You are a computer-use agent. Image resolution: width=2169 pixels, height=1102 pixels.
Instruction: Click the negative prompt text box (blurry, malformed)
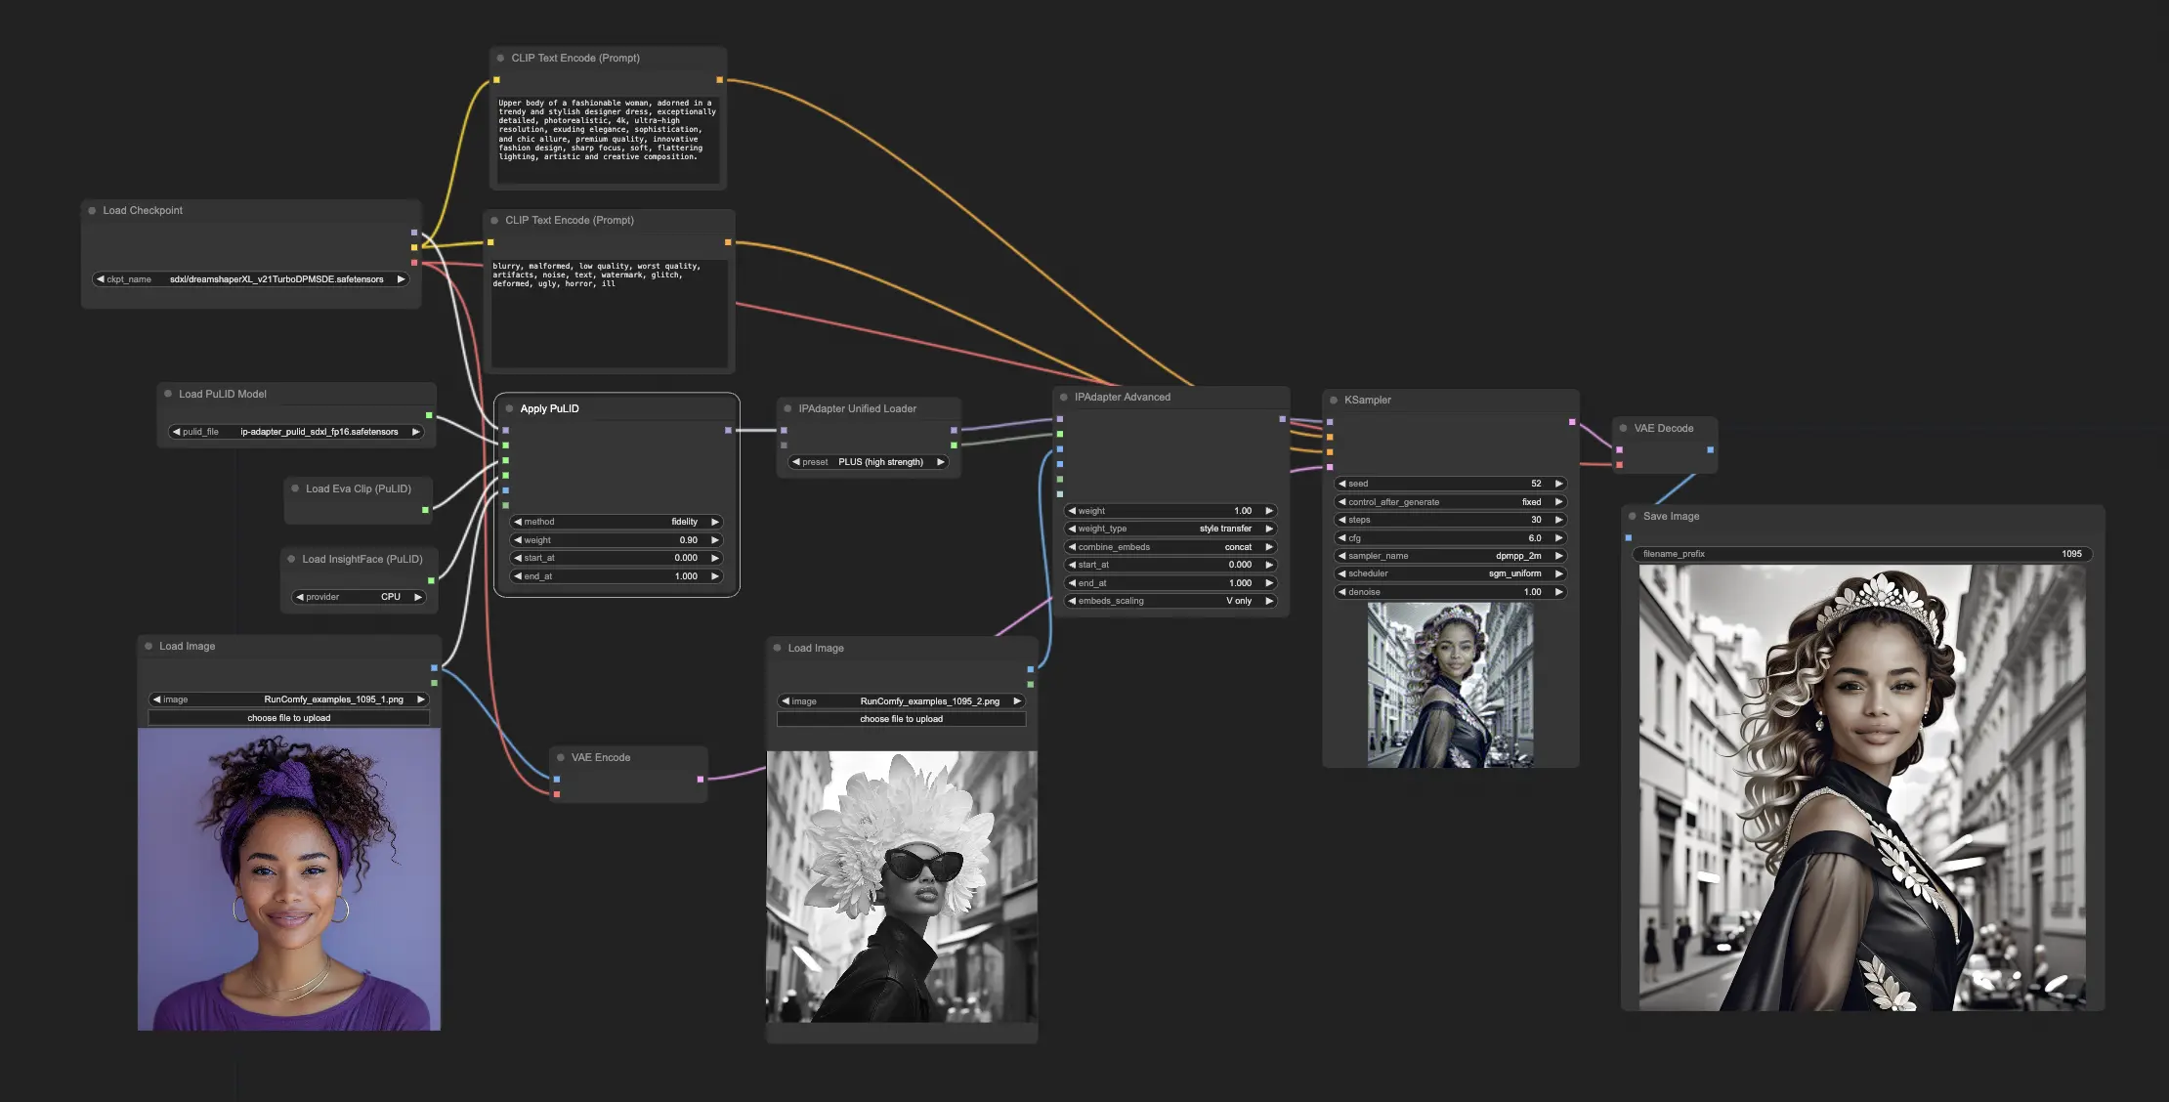[610, 313]
